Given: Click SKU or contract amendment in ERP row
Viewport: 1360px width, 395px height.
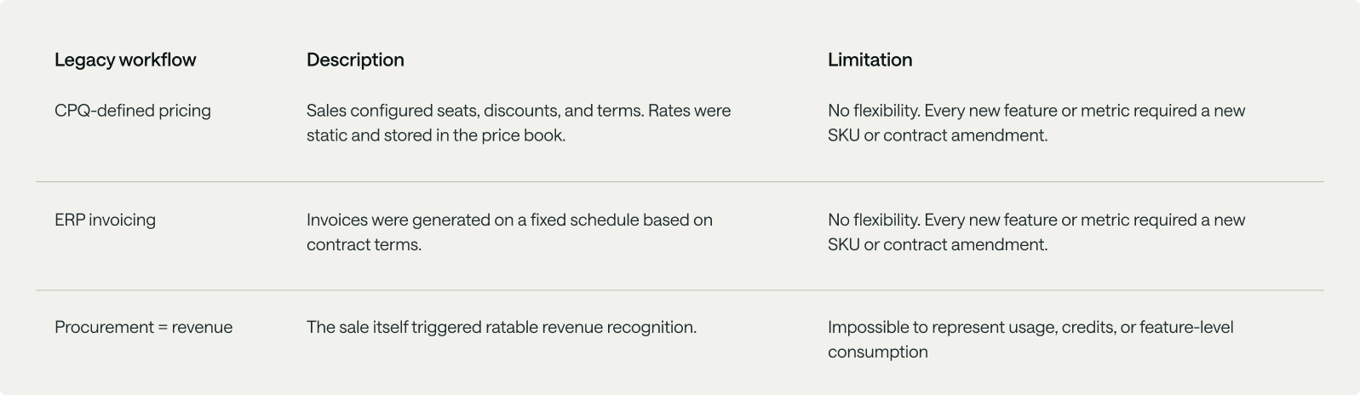Looking at the screenshot, I should point(938,244).
